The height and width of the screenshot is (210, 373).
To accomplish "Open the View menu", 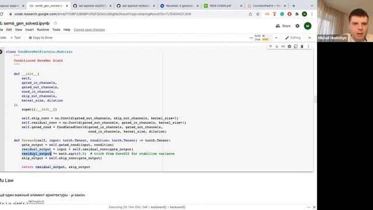I will [18, 30].
